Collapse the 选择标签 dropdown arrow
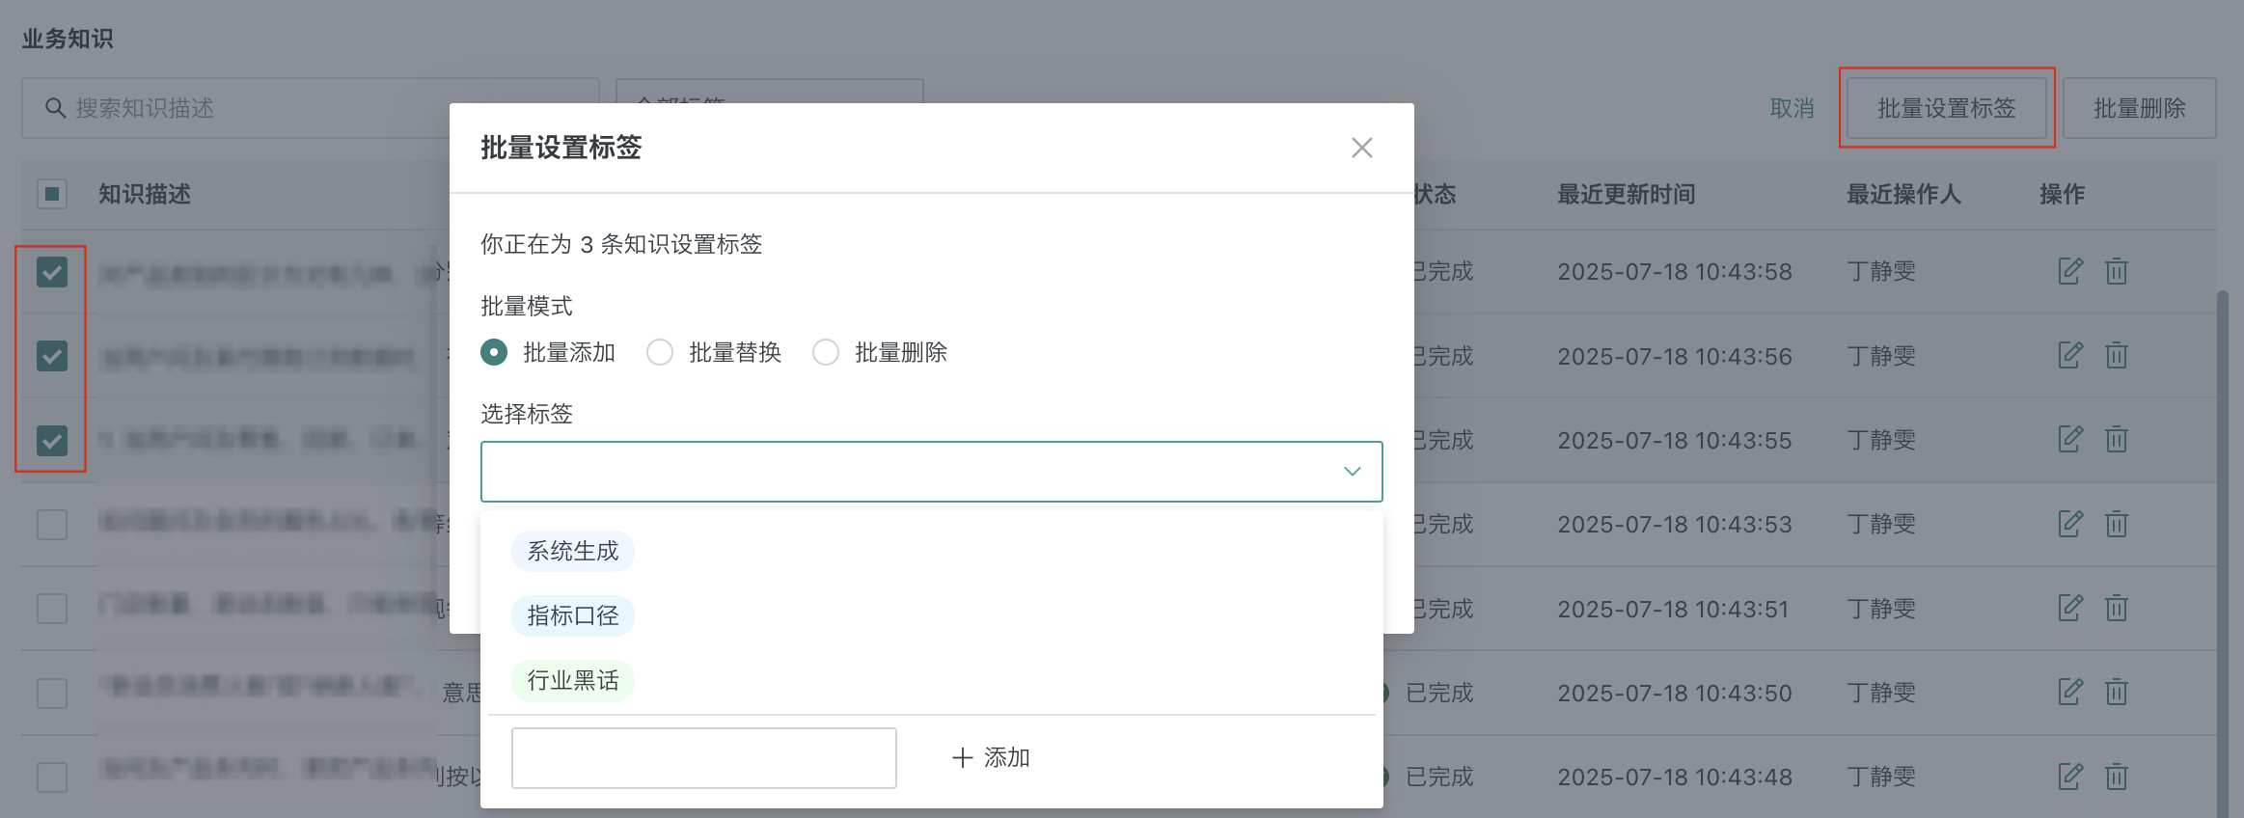2244x818 pixels. [x=1352, y=472]
